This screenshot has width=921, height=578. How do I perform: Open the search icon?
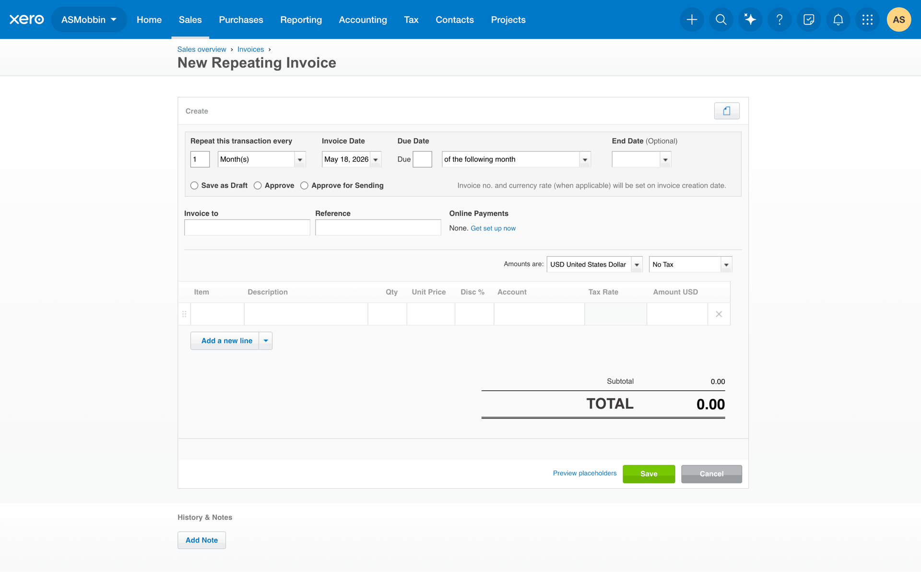pyautogui.click(x=721, y=20)
